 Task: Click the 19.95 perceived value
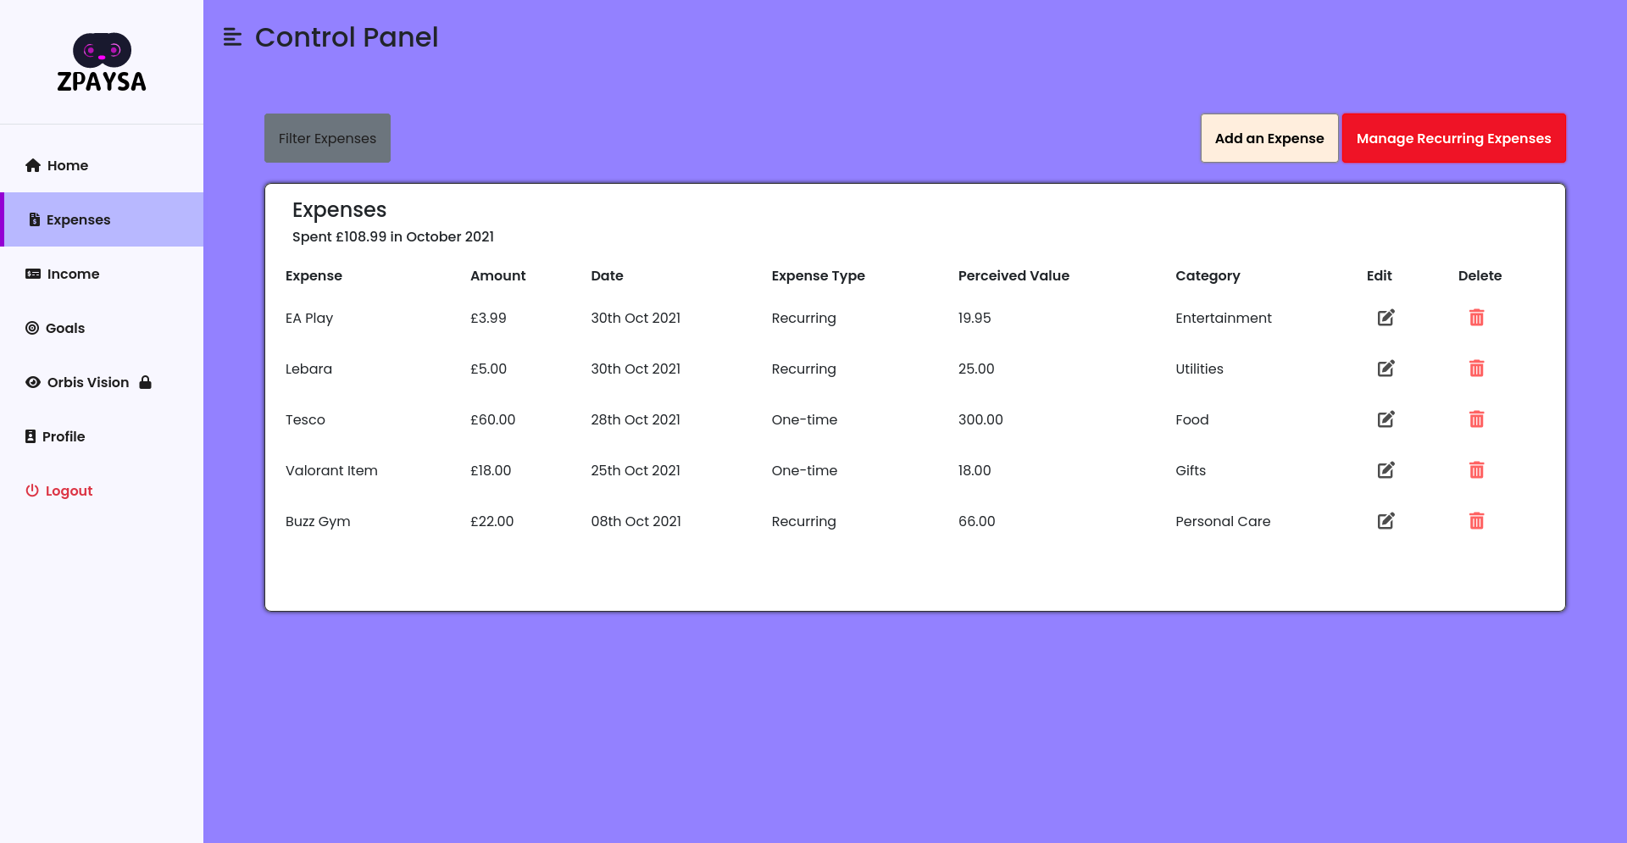(x=975, y=318)
